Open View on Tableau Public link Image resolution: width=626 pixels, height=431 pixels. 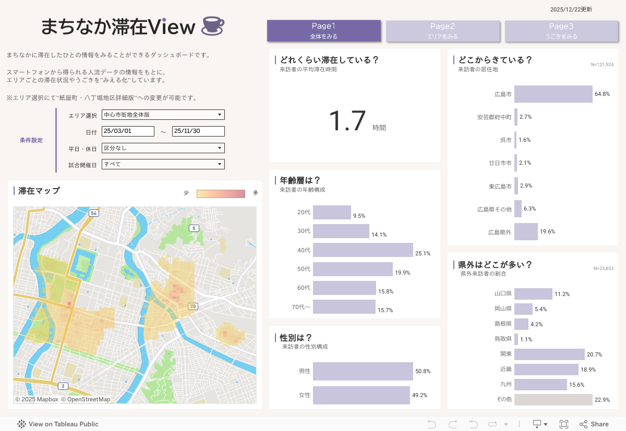[x=63, y=424]
